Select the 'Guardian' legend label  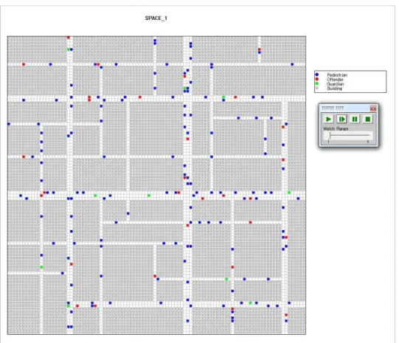point(336,83)
